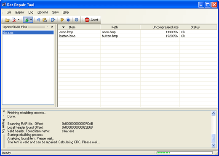
Task: Click the Ready status bar text
Action: point(6,153)
